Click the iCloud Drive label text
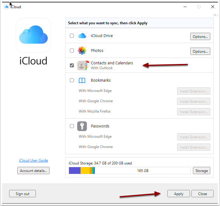220x206 pixels. click(x=102, y=36)
